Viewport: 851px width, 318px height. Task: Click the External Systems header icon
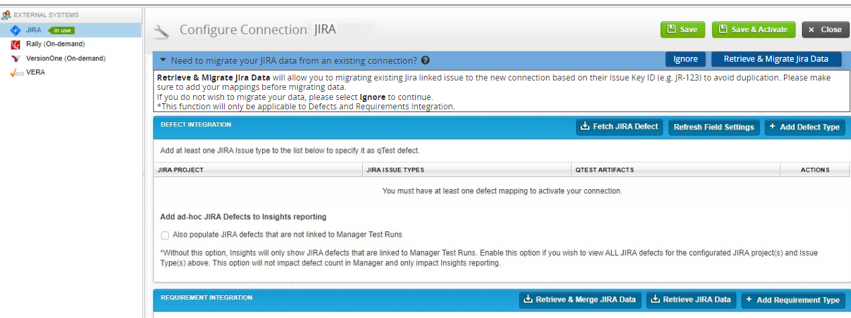point(7,15)
